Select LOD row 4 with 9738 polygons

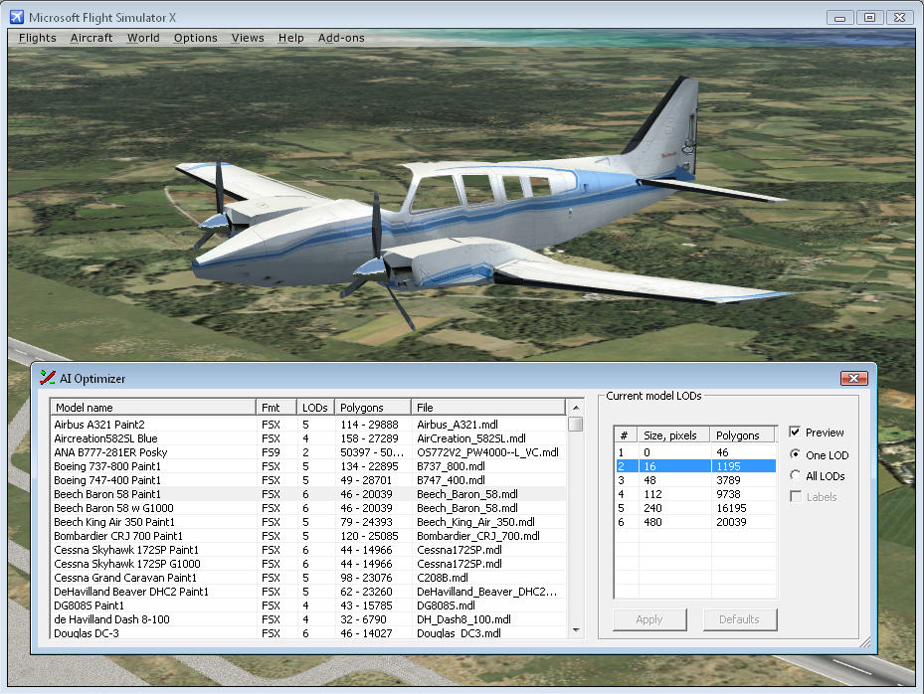pyautogui.click(x=695, y=494)
